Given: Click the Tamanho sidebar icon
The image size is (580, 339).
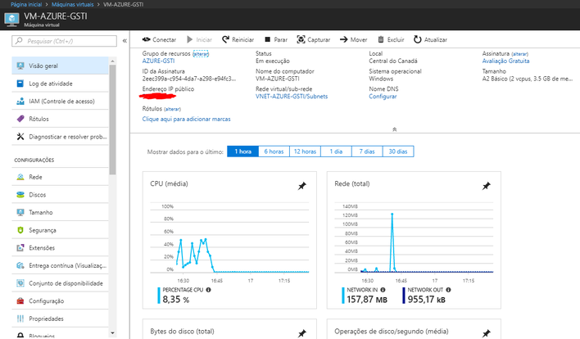Looking at the screenshot, I should pyautogui.click(x=20, y=213).
